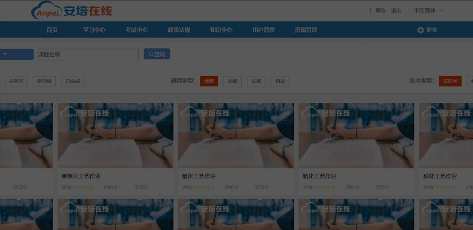Click the plus icon beside 更多
This screenshot has width=473, height=230.
(x=420, y=30)
